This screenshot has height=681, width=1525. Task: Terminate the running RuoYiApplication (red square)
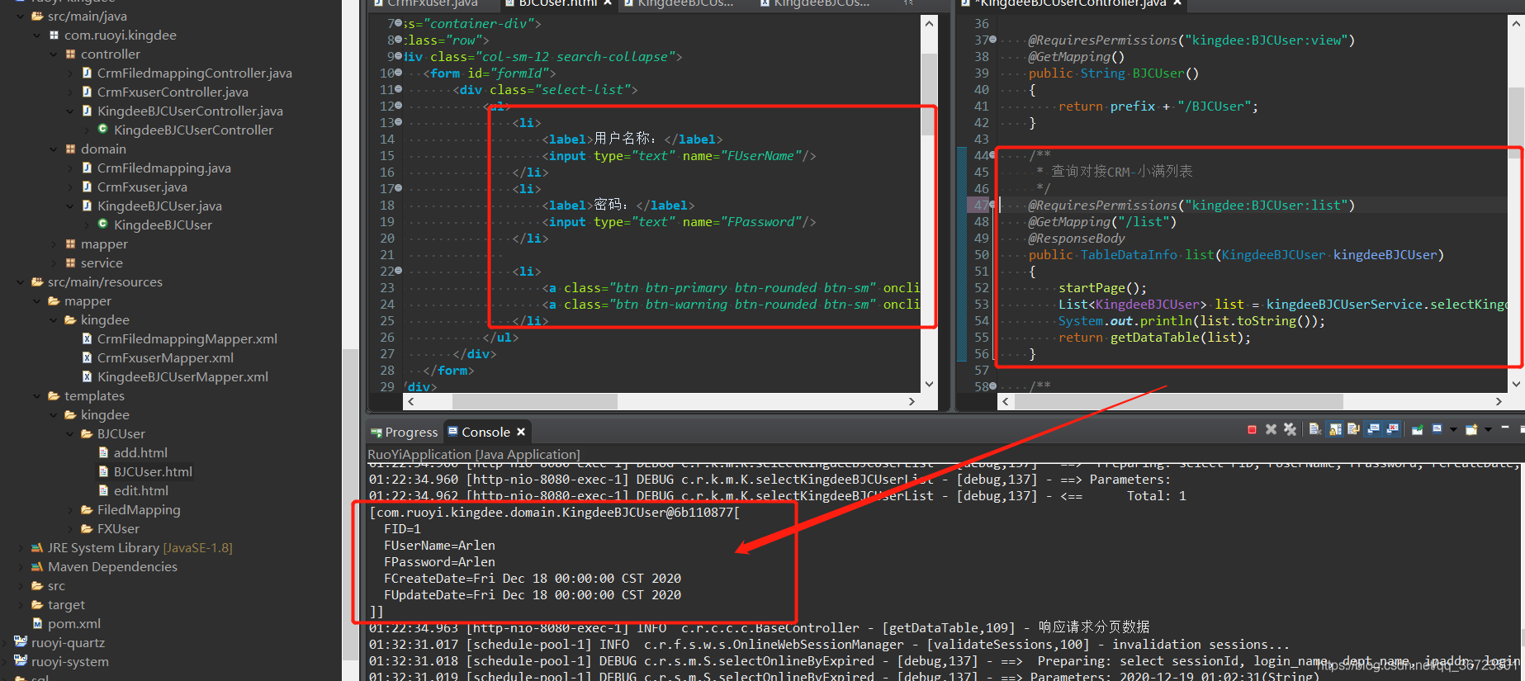[x=1252, y=429]
